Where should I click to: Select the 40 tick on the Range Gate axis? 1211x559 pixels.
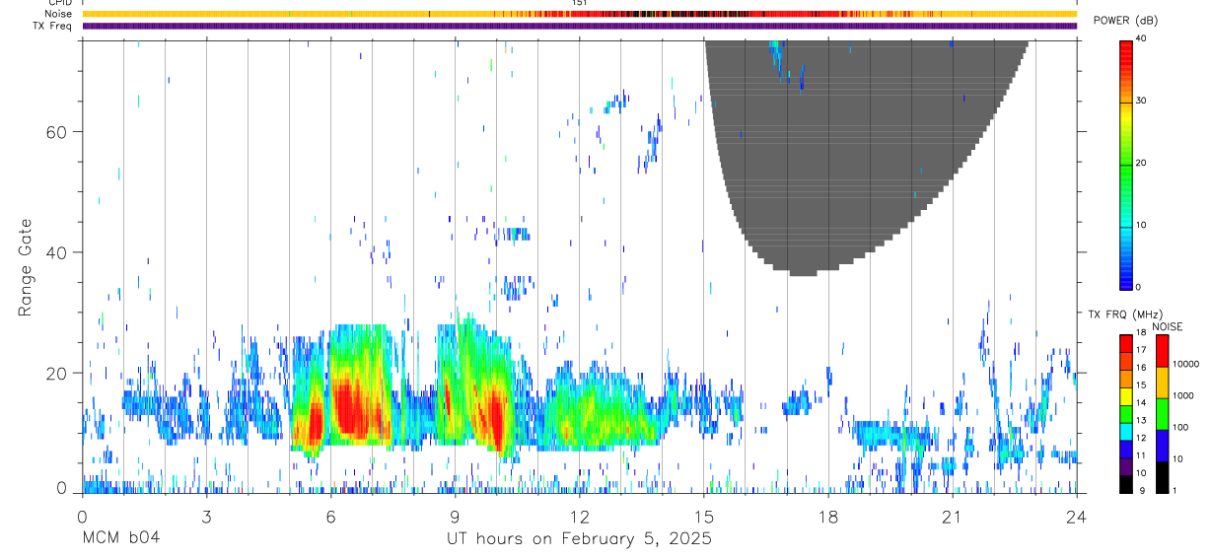tap(55, 252)
